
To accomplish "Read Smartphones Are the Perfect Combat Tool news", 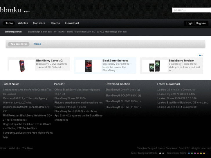I will (28, 92).
